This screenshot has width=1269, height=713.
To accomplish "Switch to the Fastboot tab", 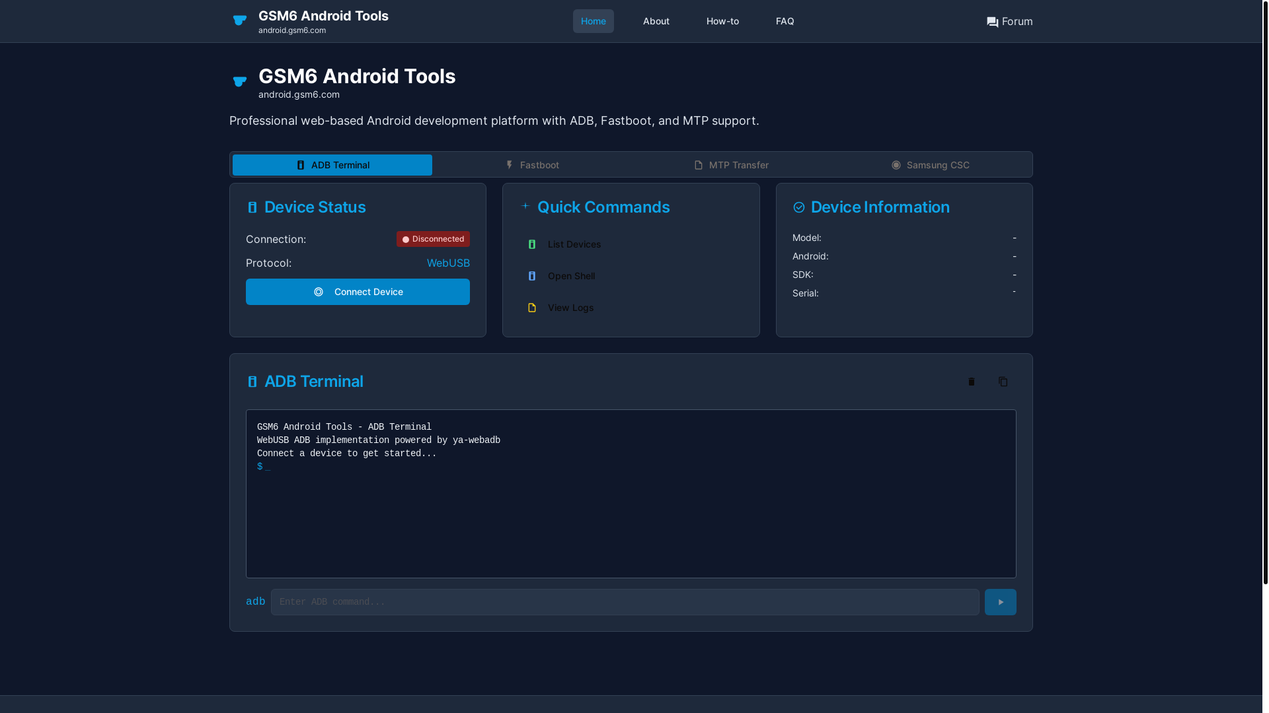I will click(x=532, y=165).
